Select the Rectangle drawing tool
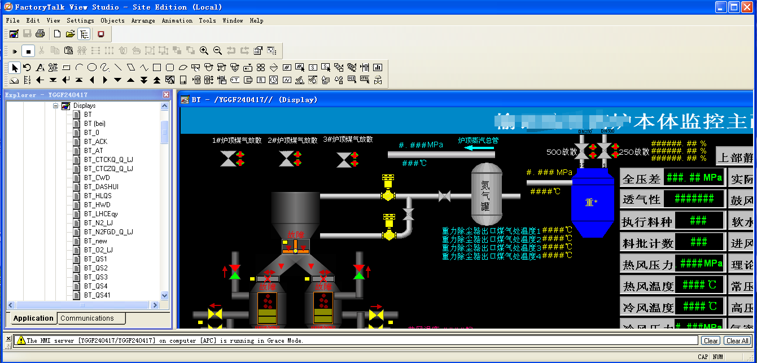 coord(156,67)
